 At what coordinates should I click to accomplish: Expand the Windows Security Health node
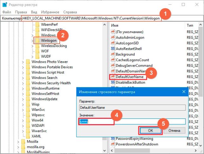[x=23, y=83]
